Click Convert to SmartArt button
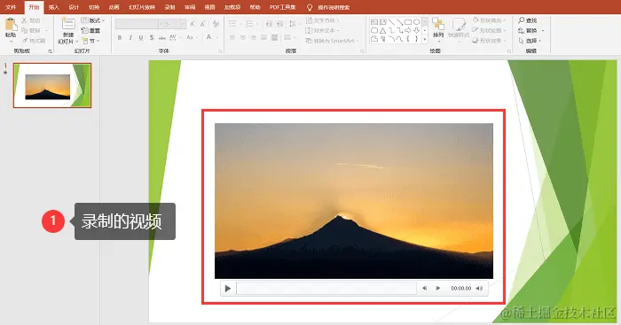 click(332, 41)
